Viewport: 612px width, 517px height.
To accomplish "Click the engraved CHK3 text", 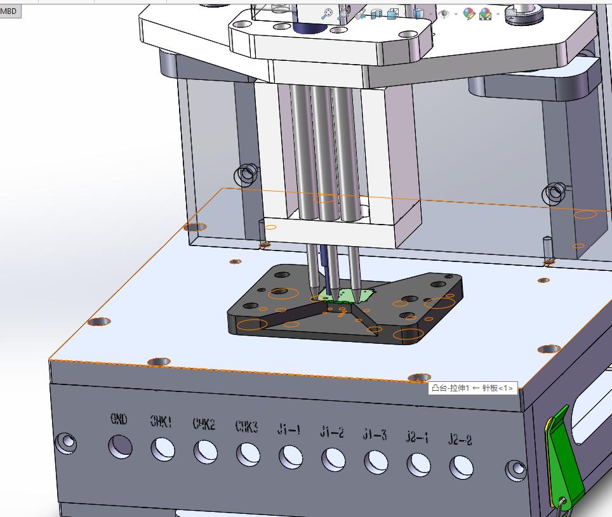I will point(247,426).
